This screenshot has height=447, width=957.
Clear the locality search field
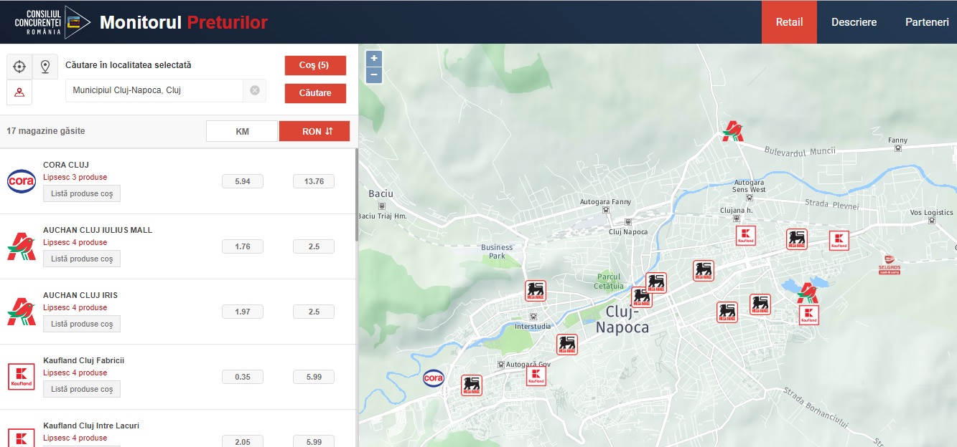click(255, 90)
